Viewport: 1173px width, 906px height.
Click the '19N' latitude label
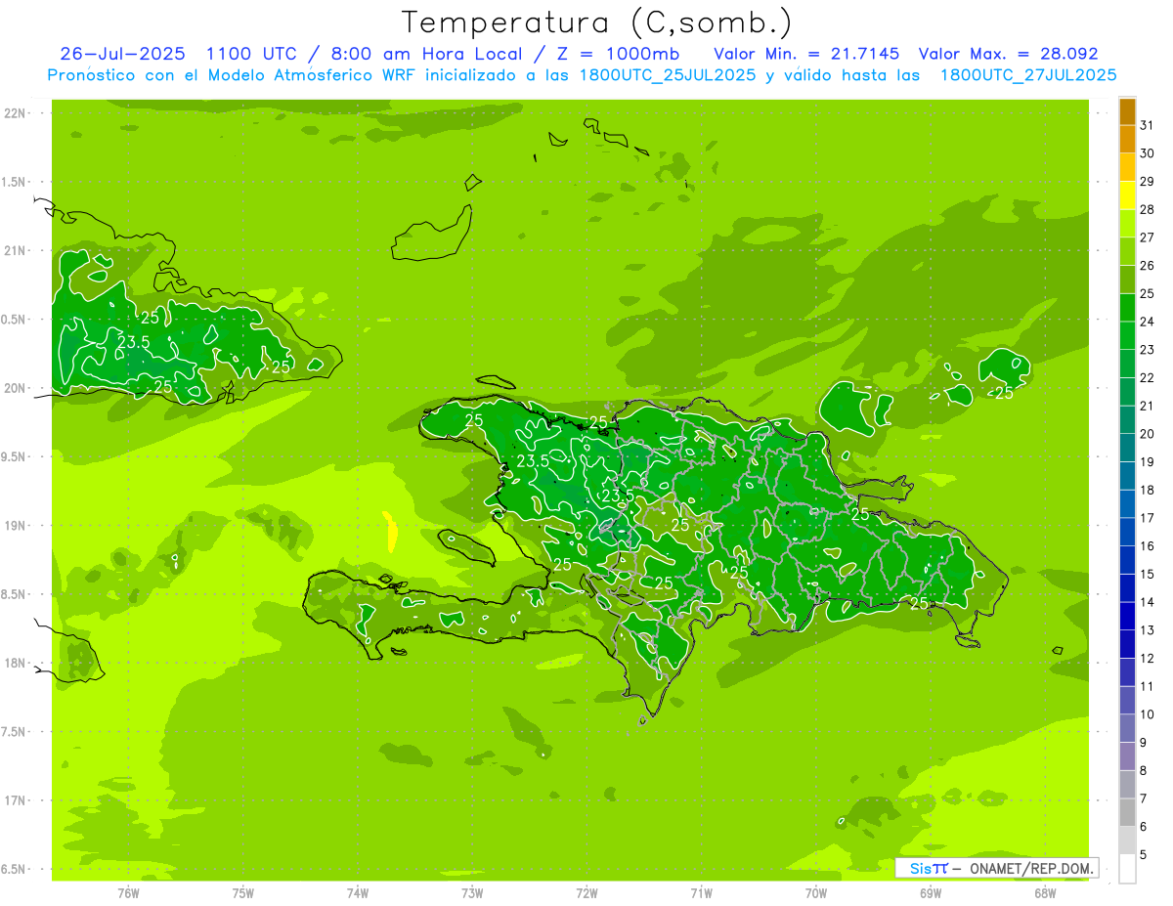[x=16, y=525]
